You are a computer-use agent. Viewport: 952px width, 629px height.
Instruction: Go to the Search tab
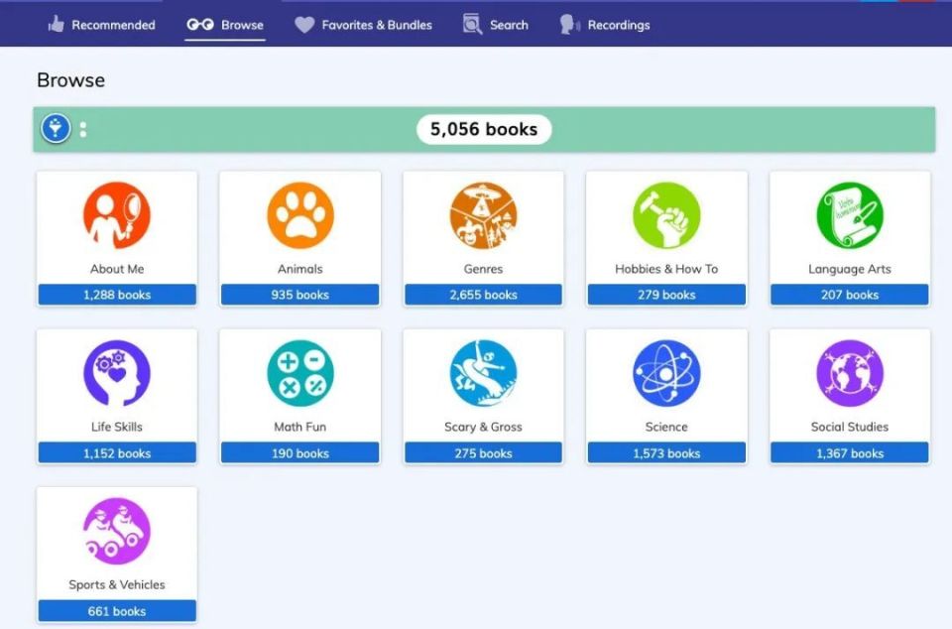click(496, 25)
